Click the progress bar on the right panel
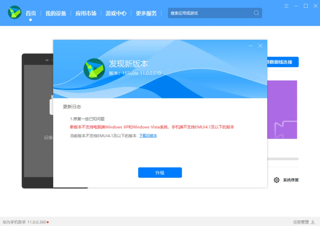Image resolution: width=320 pixels, height=226 pixels. pyautogui.click(x=283, y=159)
